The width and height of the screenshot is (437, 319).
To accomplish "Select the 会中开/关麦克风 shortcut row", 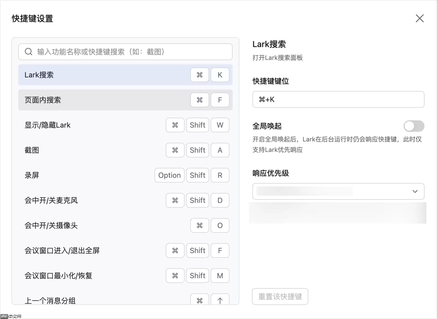I will tap(78, 200).
